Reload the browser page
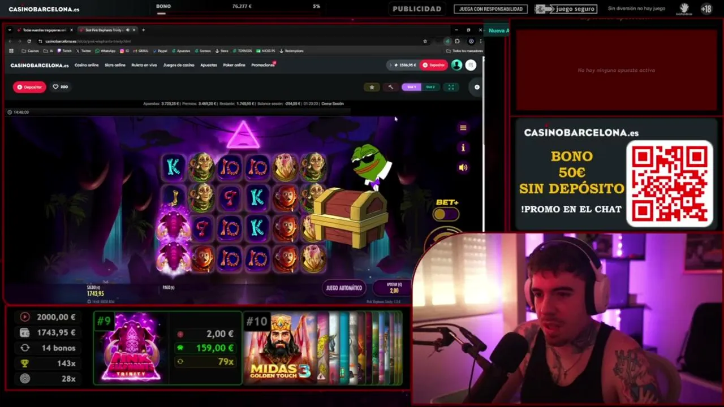This screenshot has height=407, width=724. (x=29, y=41)
